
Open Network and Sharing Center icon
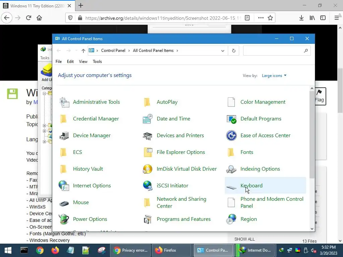pyautogui.click(x=147, y=202)
